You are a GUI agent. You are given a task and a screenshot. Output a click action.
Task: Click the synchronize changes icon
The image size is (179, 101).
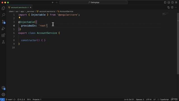(15, 100)
